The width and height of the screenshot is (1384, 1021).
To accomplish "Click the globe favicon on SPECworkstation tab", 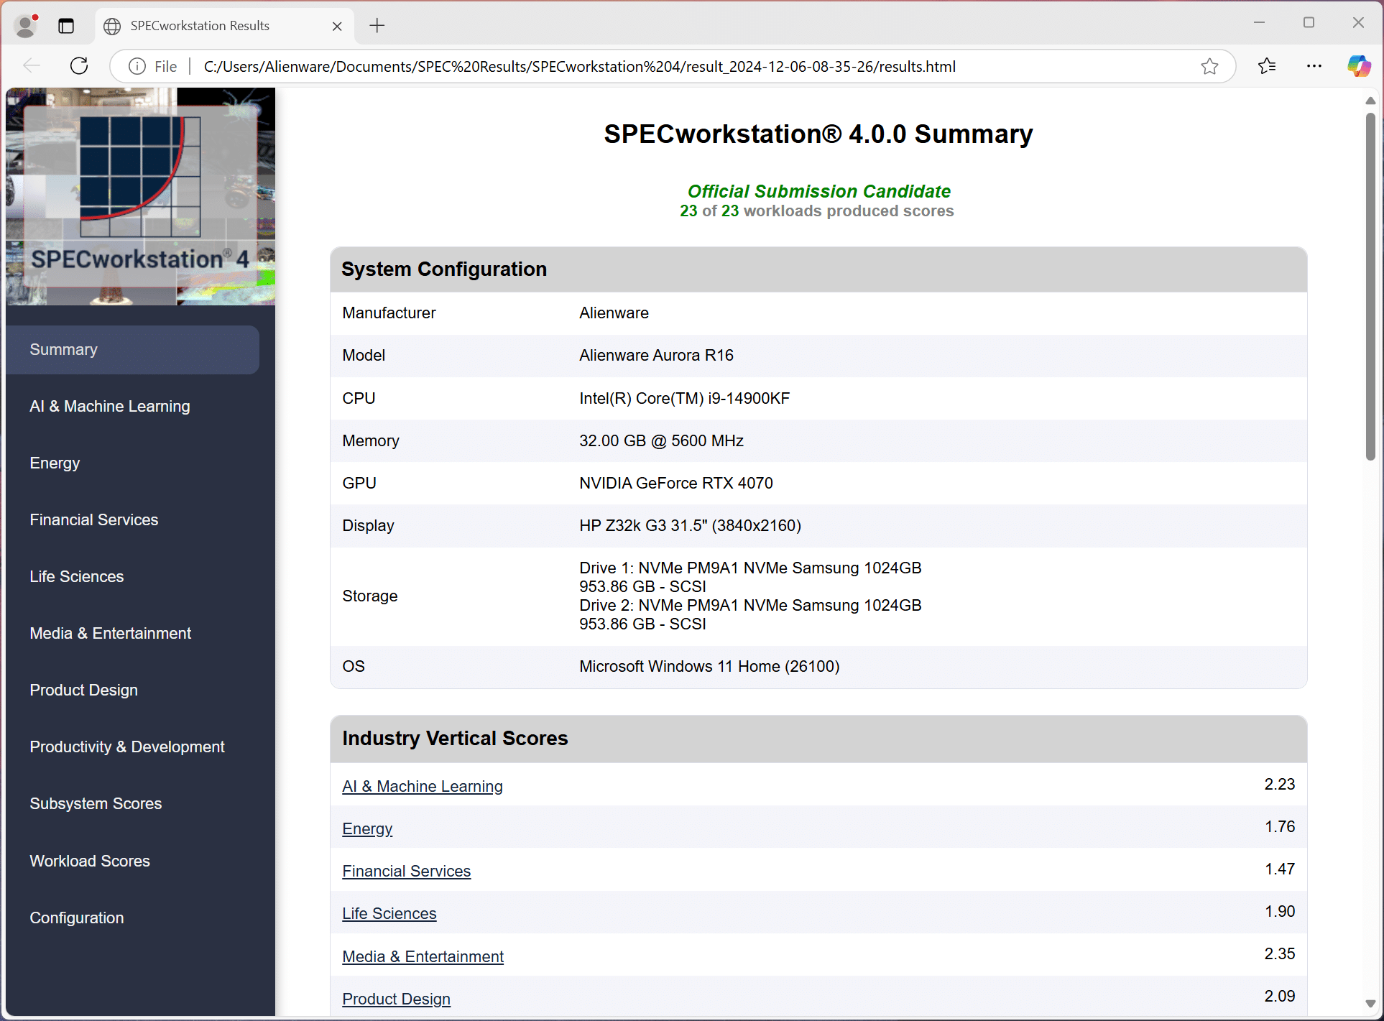I will pyautogui.click(x=112, y=26).
